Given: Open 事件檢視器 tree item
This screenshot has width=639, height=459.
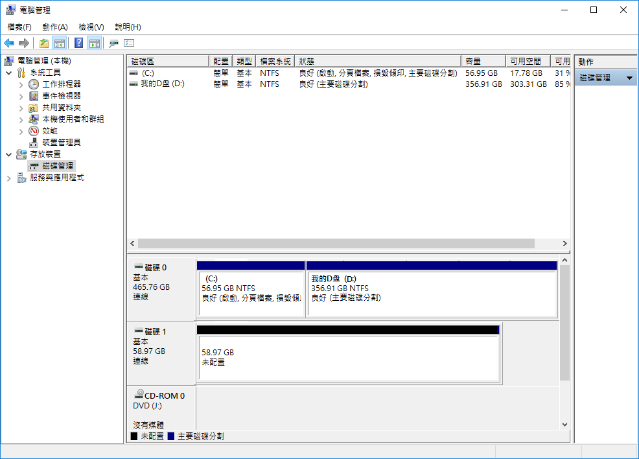Looking at the screenshot, I should pyautogui.click(x=62, y=96).
